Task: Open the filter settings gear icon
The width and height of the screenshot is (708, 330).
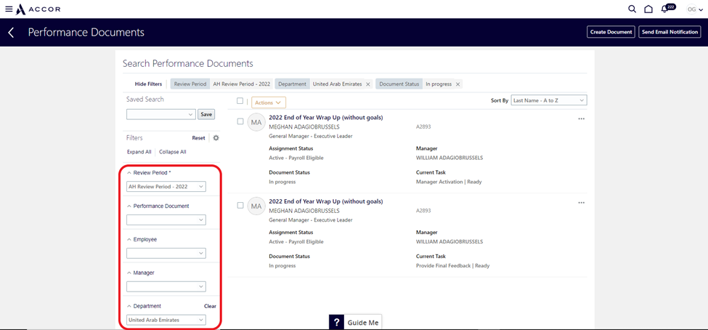Action: [x=216, y=138]
